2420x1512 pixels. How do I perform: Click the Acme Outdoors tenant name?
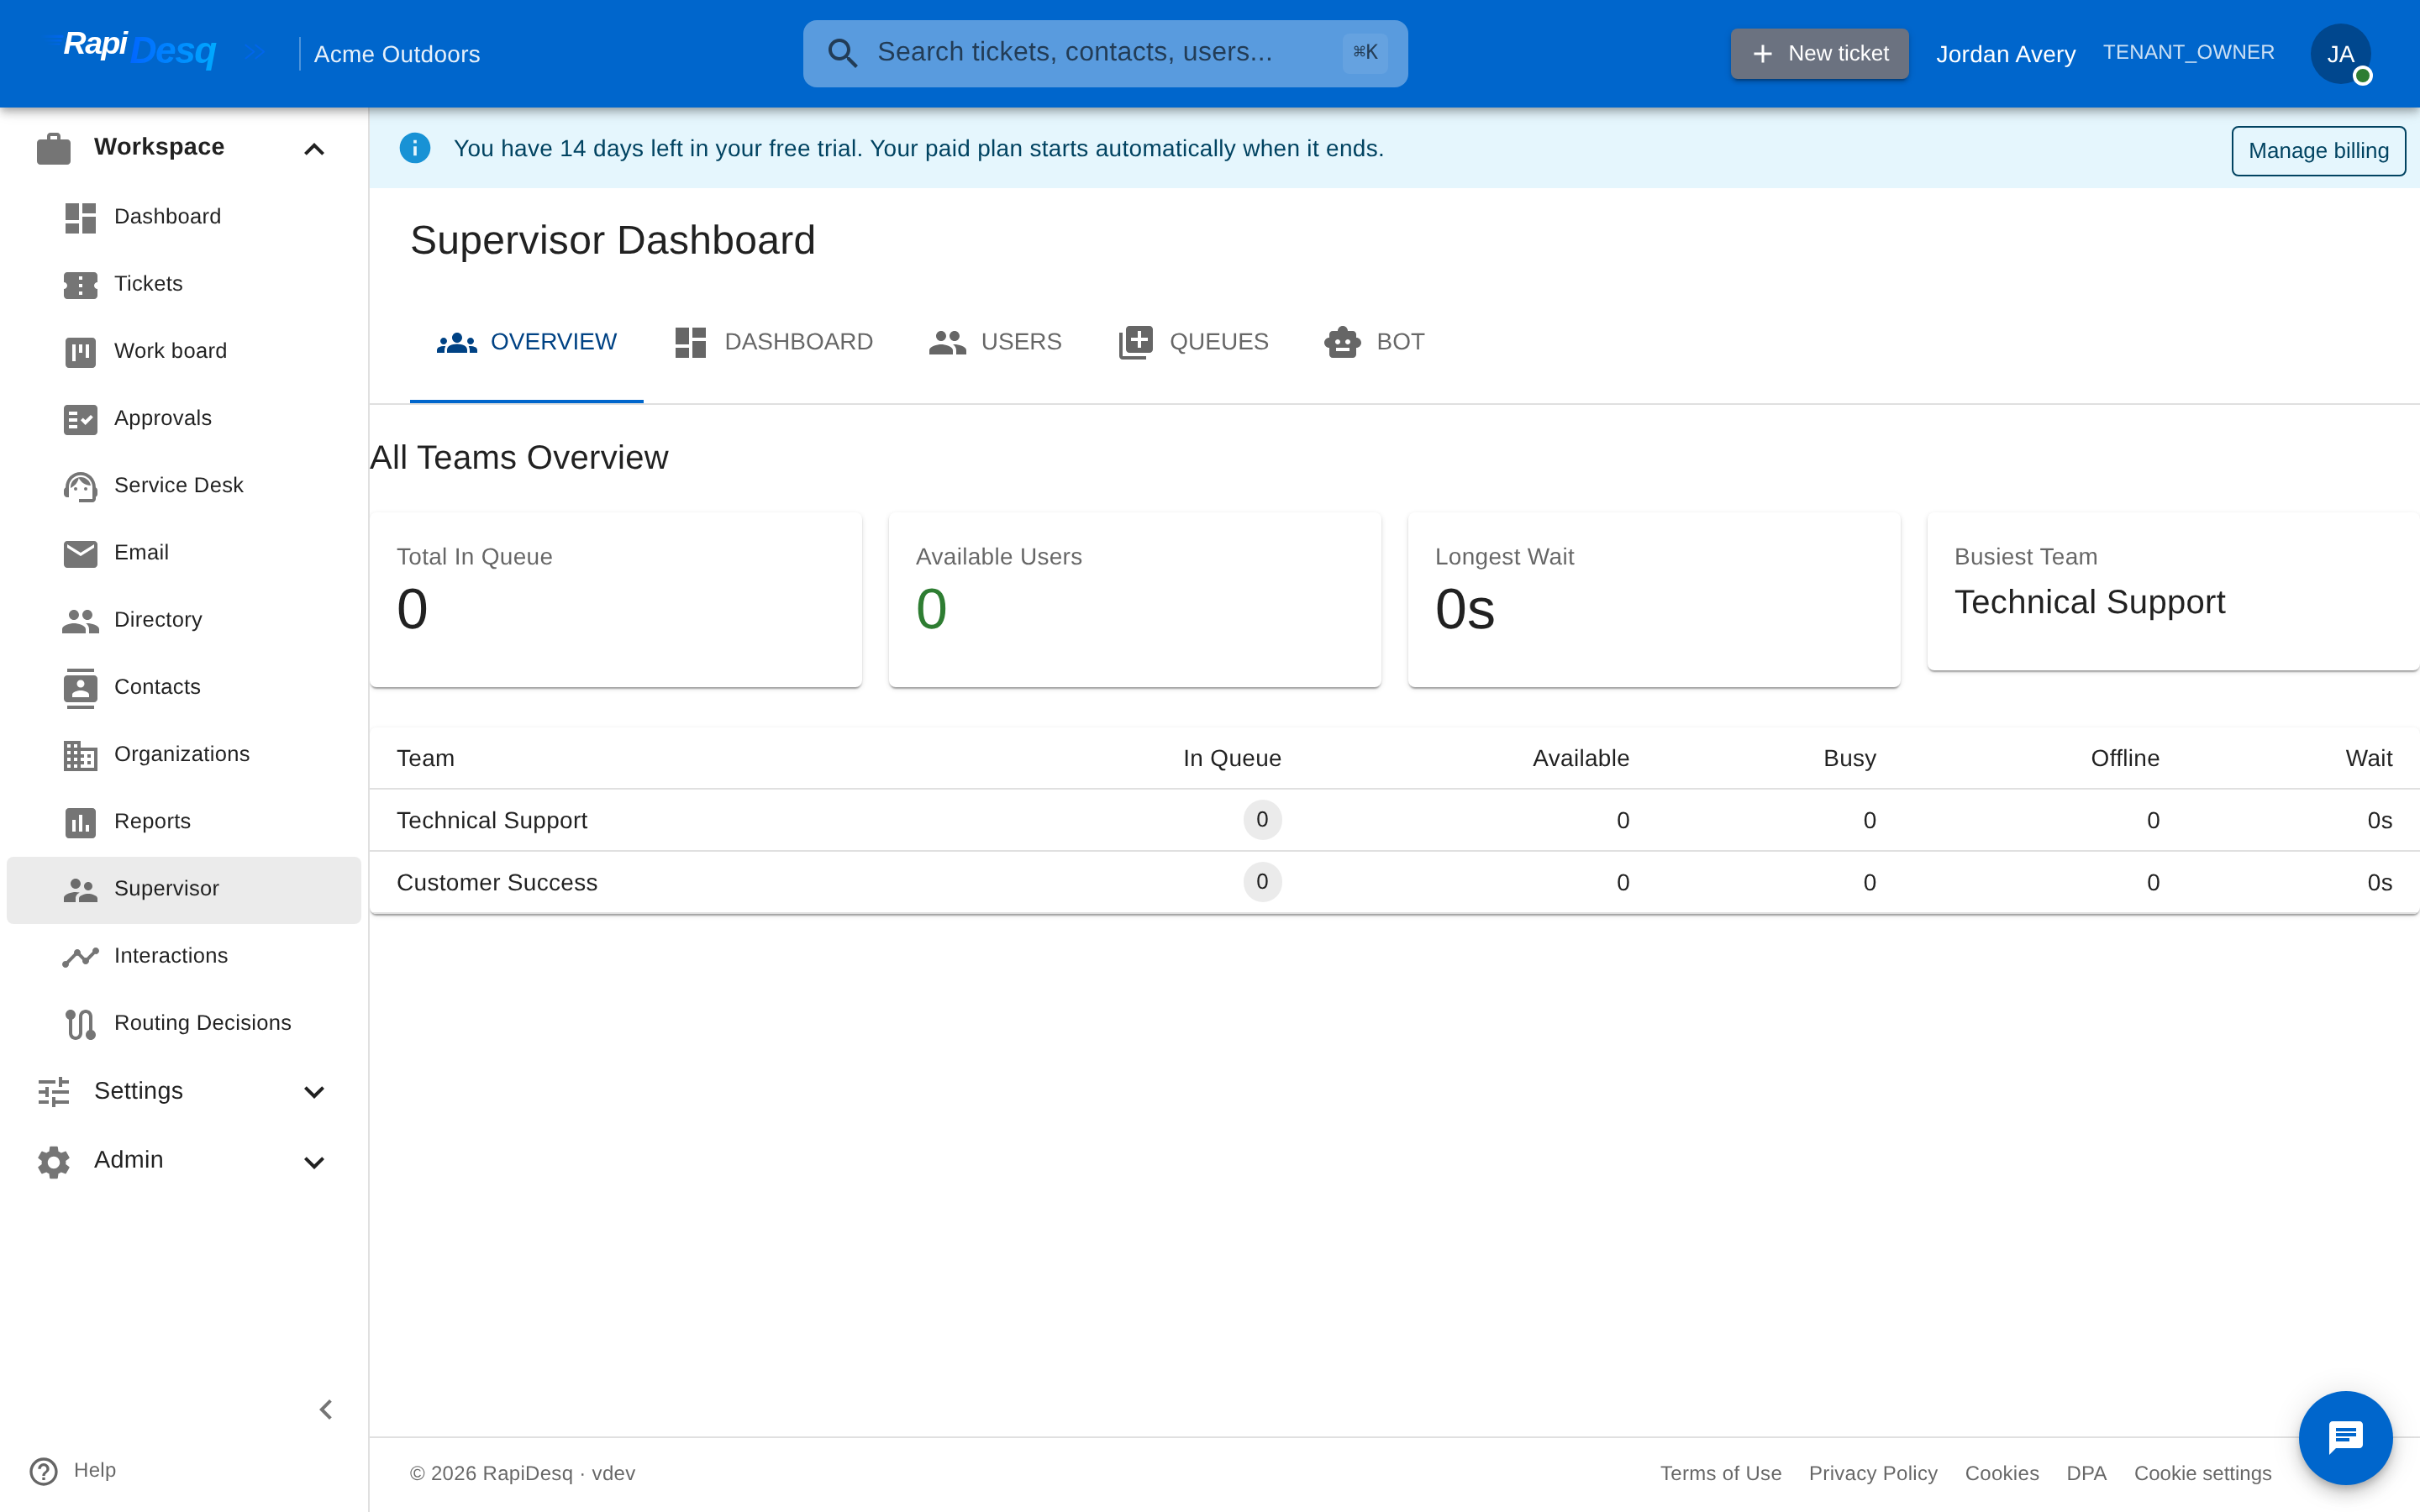397,54
